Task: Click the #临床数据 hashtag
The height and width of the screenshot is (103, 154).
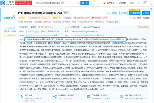Action: pos(38,22)
